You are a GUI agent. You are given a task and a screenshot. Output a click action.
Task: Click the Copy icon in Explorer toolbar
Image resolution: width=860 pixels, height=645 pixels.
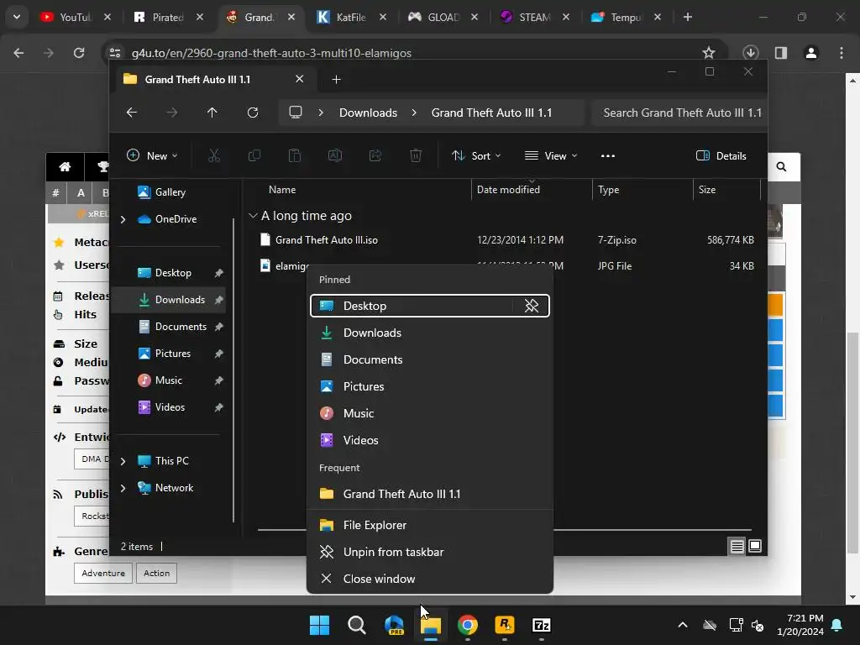pyautogui.click(x=254, y=155)
